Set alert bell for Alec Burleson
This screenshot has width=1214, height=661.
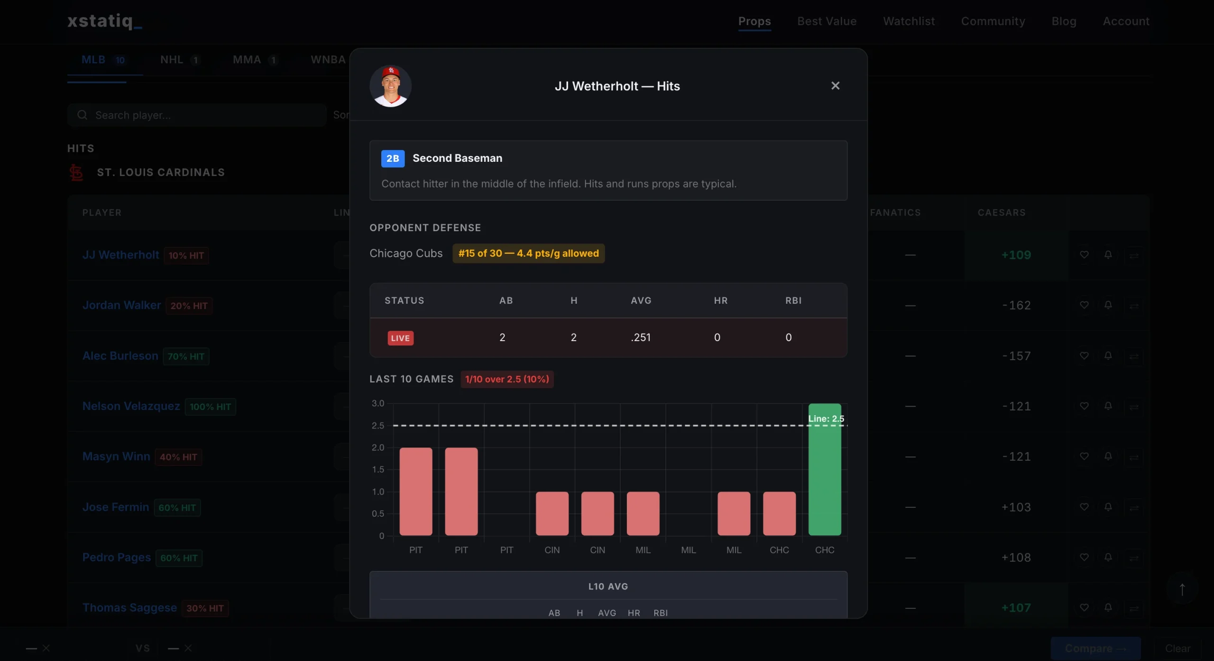point(1108,356)
